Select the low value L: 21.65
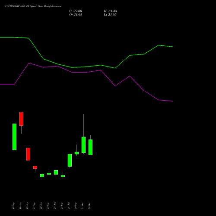This screenshot has height=216, width=216. coord(110,15)
